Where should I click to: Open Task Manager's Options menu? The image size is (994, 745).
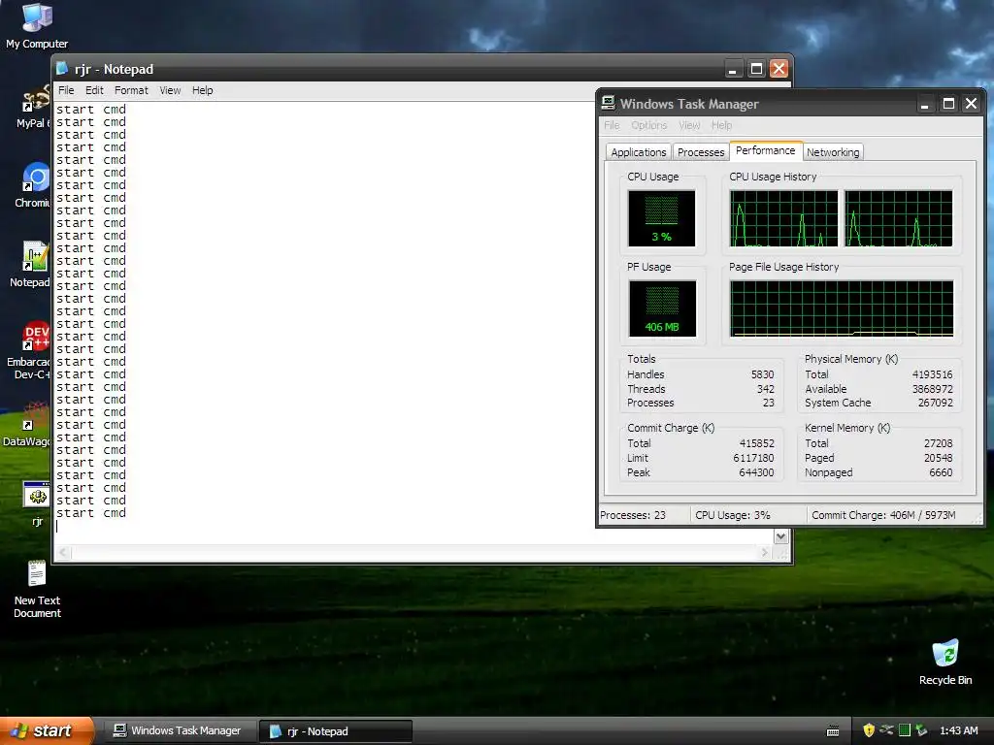point(648,125)
